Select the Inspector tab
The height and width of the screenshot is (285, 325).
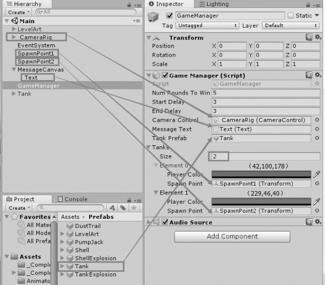(x=170, y=4)
